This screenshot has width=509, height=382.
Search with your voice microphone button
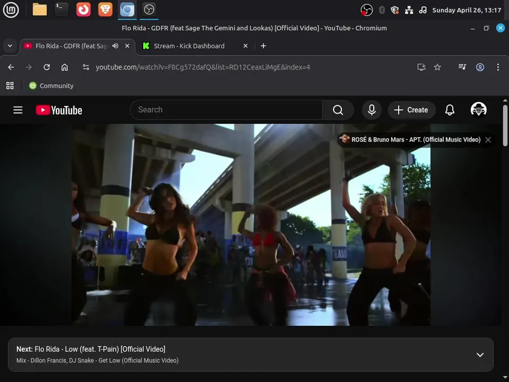pos(372,110)
